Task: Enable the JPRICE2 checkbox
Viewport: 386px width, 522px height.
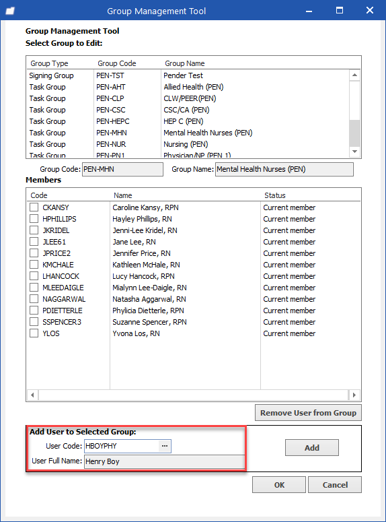Action: pyautogui.click(x=34, y=253)
